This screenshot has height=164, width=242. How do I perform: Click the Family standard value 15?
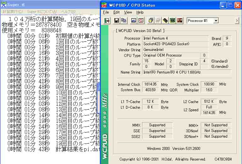click(x=146, y=61)
